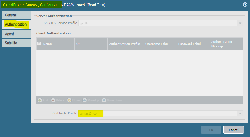Select the Authentication tab
This screenshot has height=137, width=250.
[x=16, y=24]
